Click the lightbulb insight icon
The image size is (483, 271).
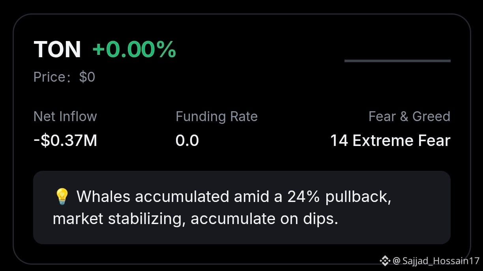click(x=62, y=196)
